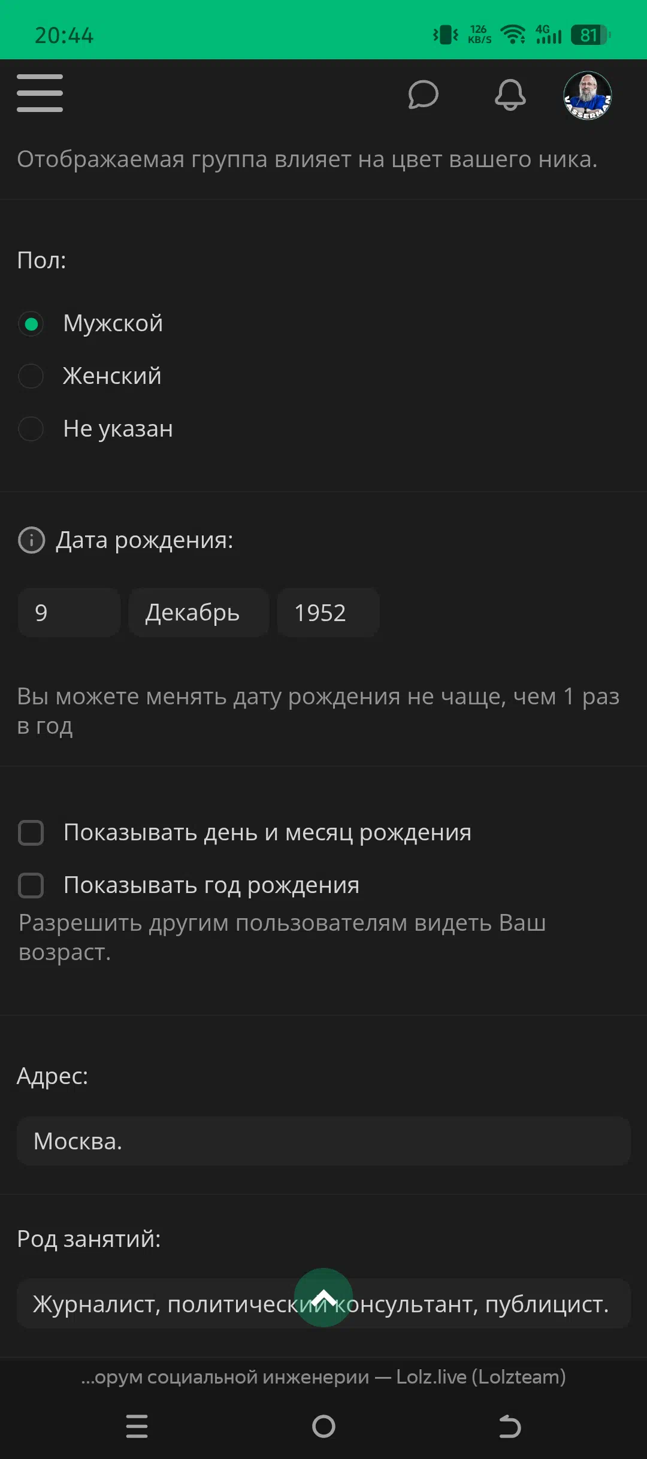Click the Адрес field containing Москва
Image resolution: width=647 pixels, height=1459 pixels.
323,1141
